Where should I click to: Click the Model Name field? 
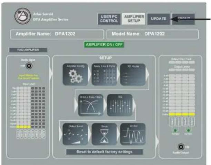[x=153, y=34]
